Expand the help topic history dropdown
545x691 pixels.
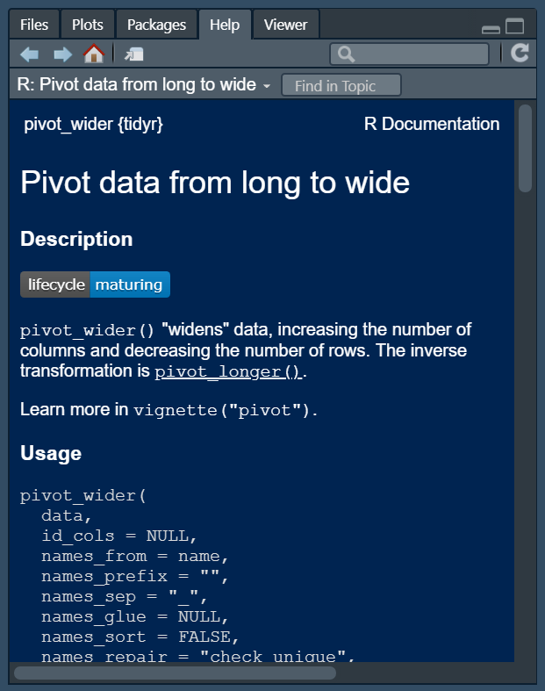tap(266, 86)
